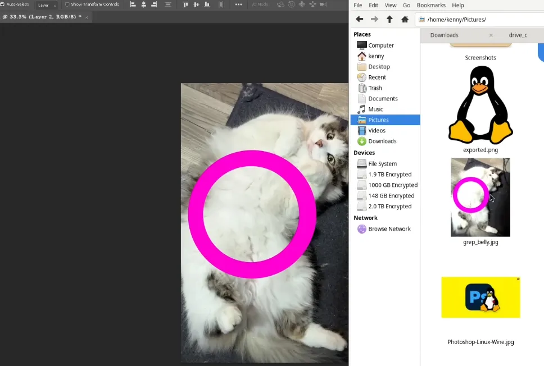
Task: Select Pictures in Places sidebar
Action: coord(385,120)
